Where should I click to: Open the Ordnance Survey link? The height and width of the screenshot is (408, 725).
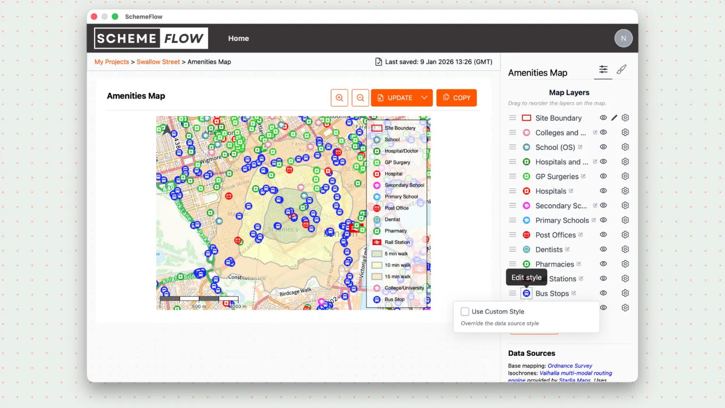click(x=570, y=366)
